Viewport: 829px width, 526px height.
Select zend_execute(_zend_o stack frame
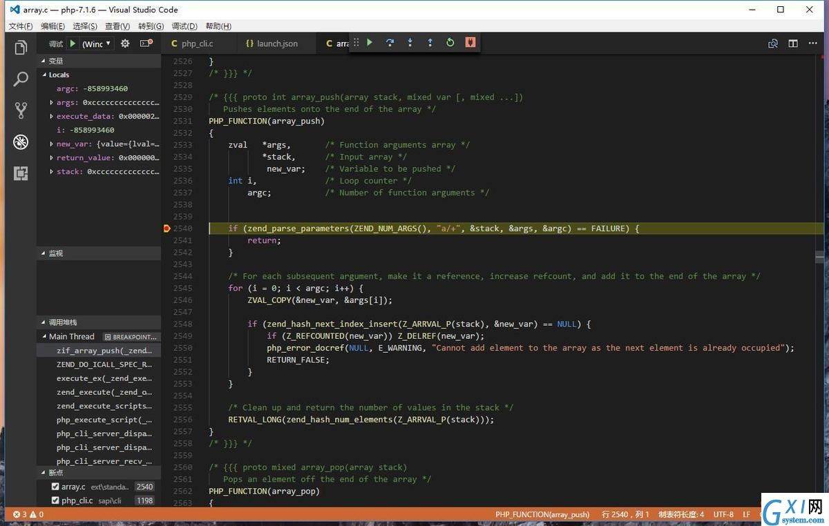coord(99,392)
